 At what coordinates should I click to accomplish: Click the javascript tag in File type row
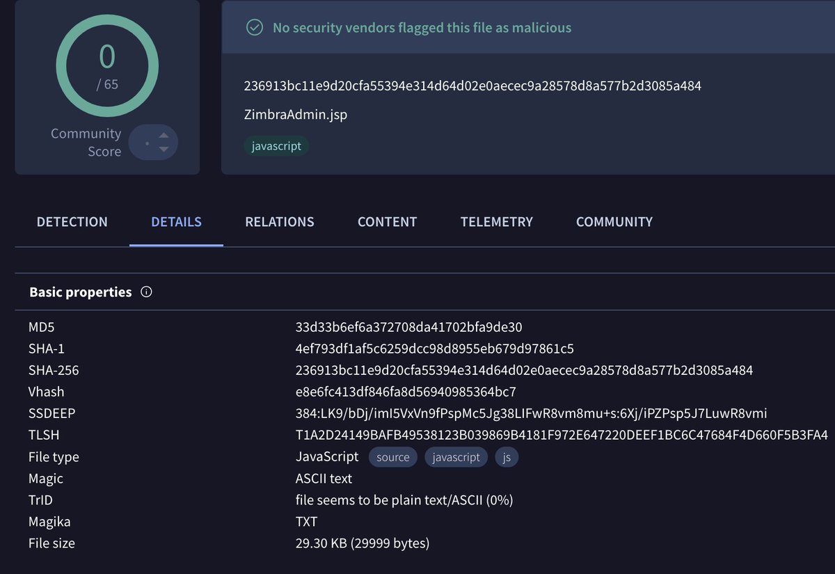pos(456,457)
